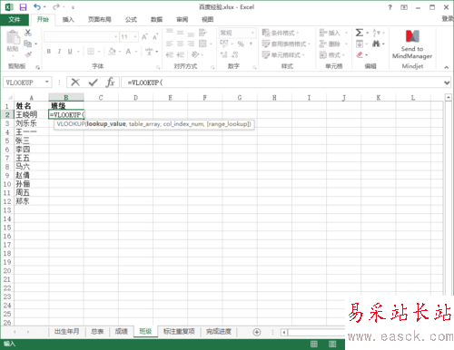Open the 标注重复项 sheet tab
Screen dimensions: 454x350
[x=179, y=332]
